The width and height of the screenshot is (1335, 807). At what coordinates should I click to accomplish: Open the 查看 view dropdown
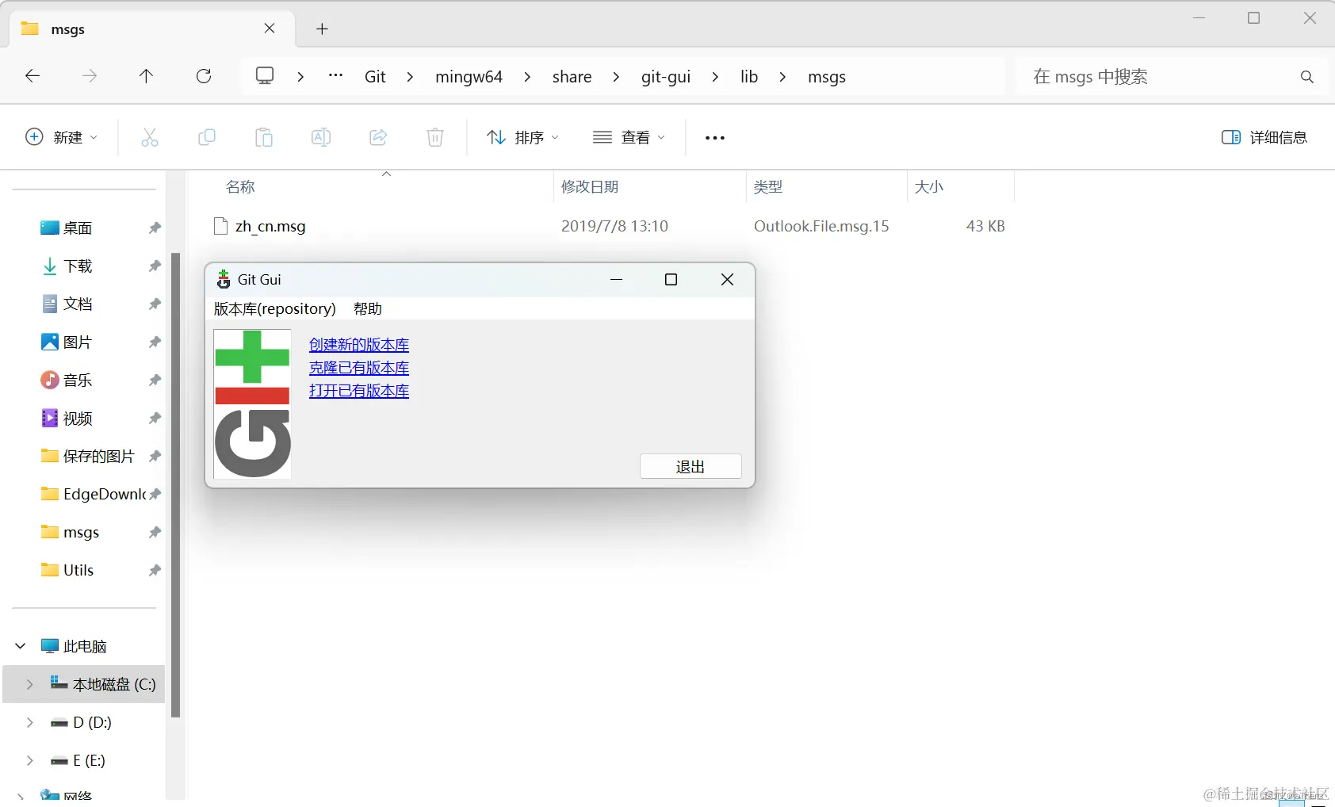coord(629,137)
